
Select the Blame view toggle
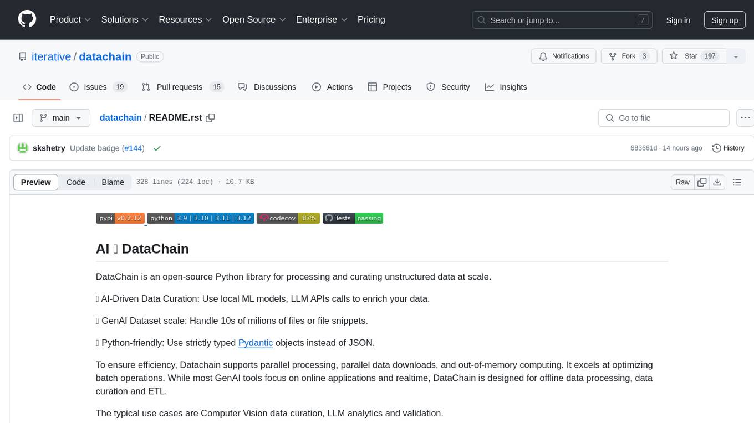pyautogui.click(x=113, y=182)
